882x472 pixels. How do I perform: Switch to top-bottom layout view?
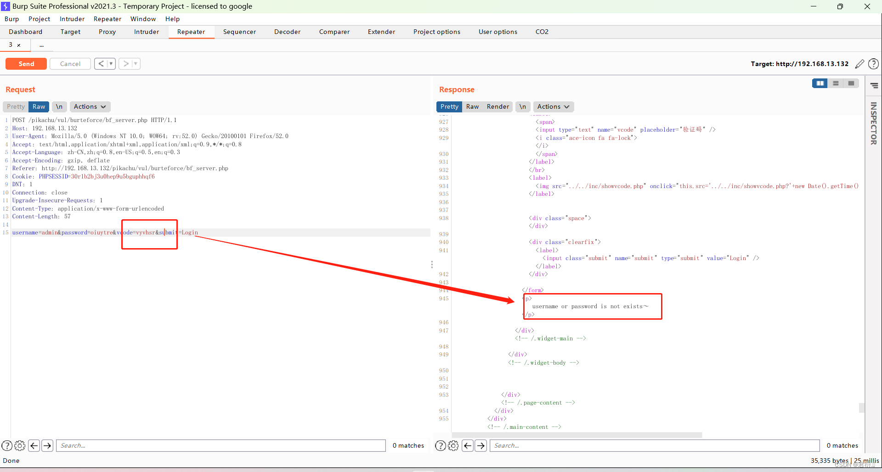(x=836, y=83)
